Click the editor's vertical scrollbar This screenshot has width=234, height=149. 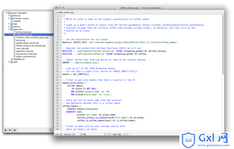(x=223, y=45)
